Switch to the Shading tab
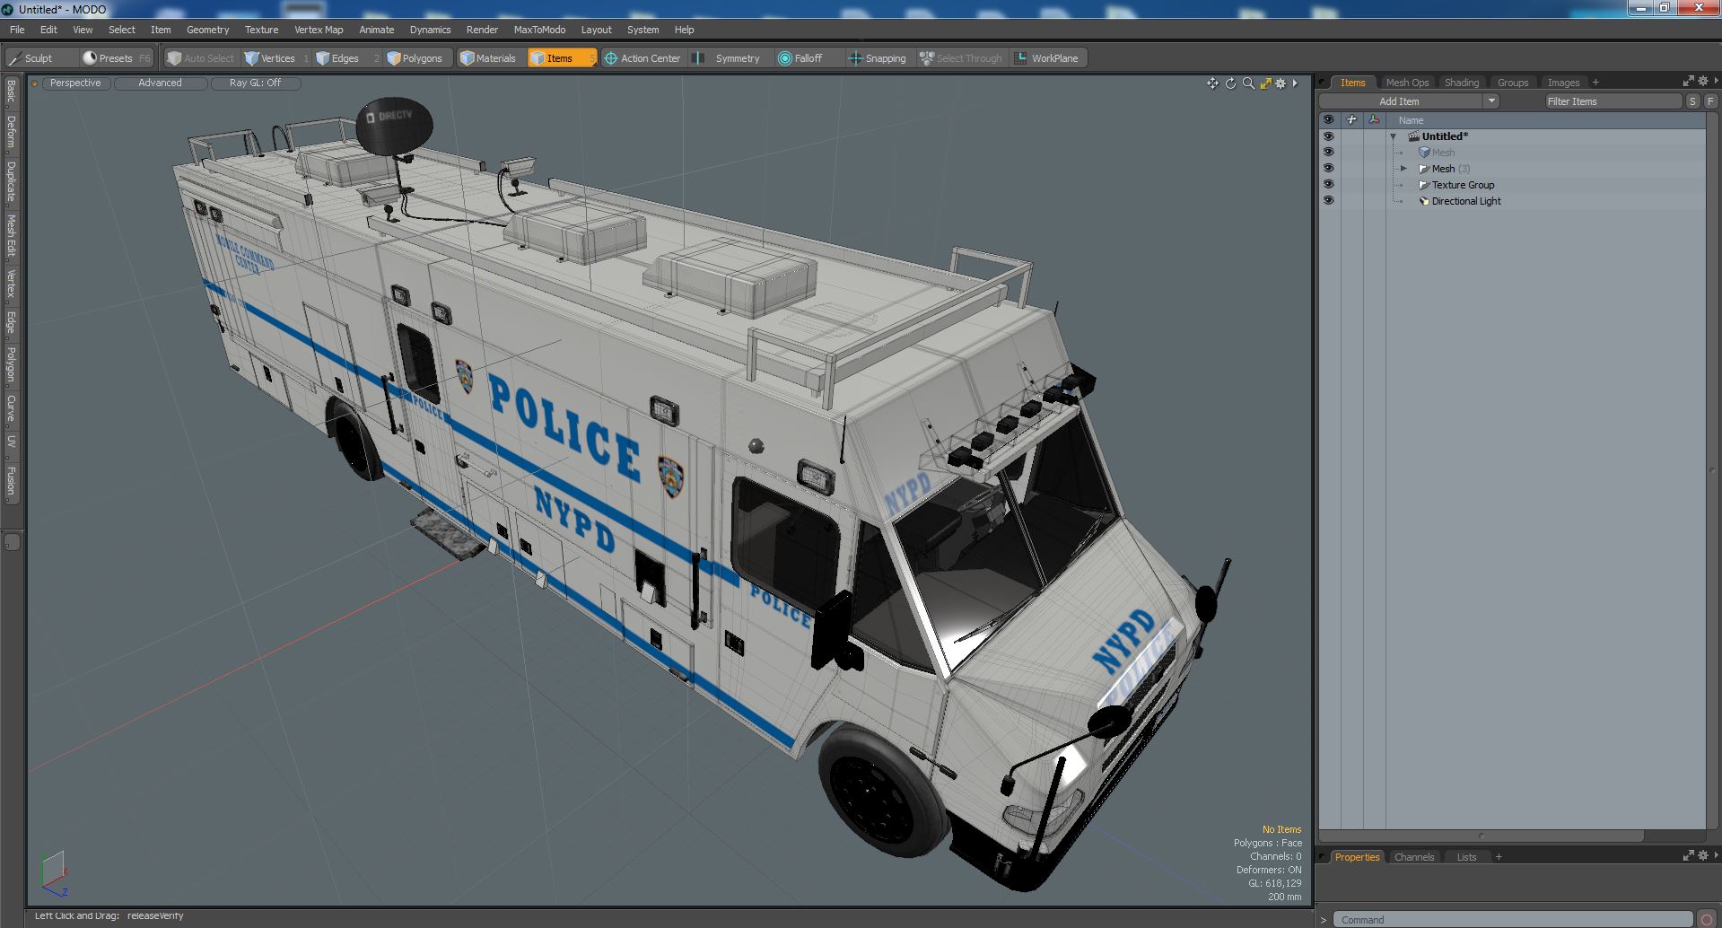This screenshot has height=928, width=1722. (1461, 83)
